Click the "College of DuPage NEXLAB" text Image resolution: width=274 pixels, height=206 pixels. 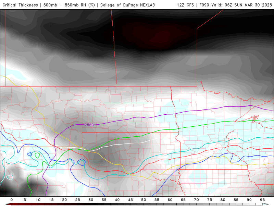(x=127, y=5)
